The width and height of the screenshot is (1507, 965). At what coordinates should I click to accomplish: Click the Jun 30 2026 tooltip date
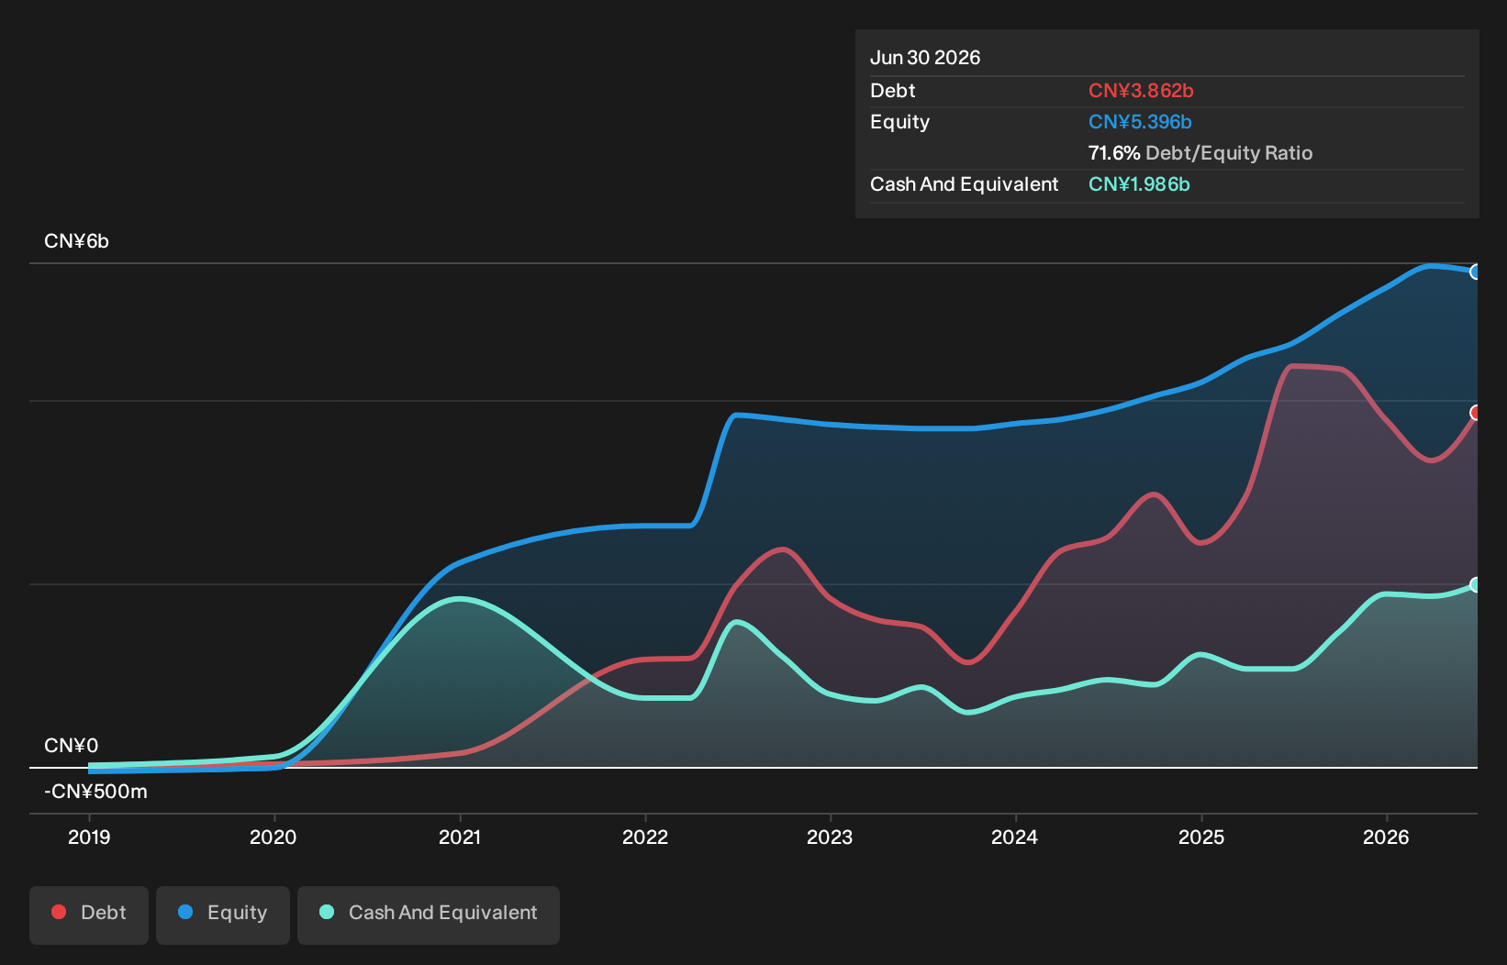click(925, 58)
